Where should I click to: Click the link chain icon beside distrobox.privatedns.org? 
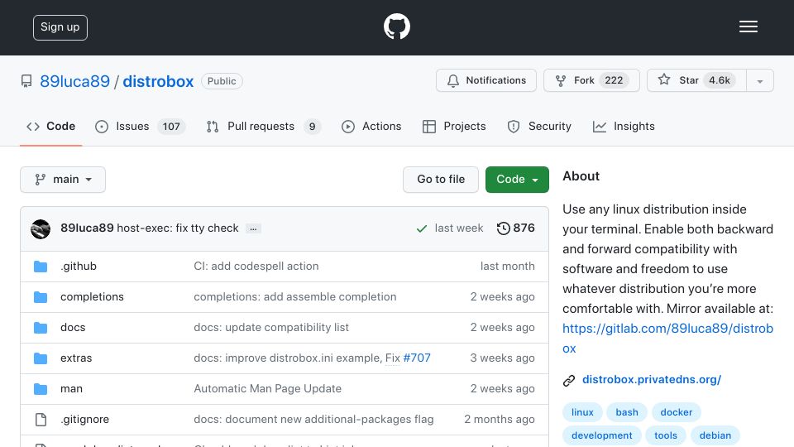point(569,380)
